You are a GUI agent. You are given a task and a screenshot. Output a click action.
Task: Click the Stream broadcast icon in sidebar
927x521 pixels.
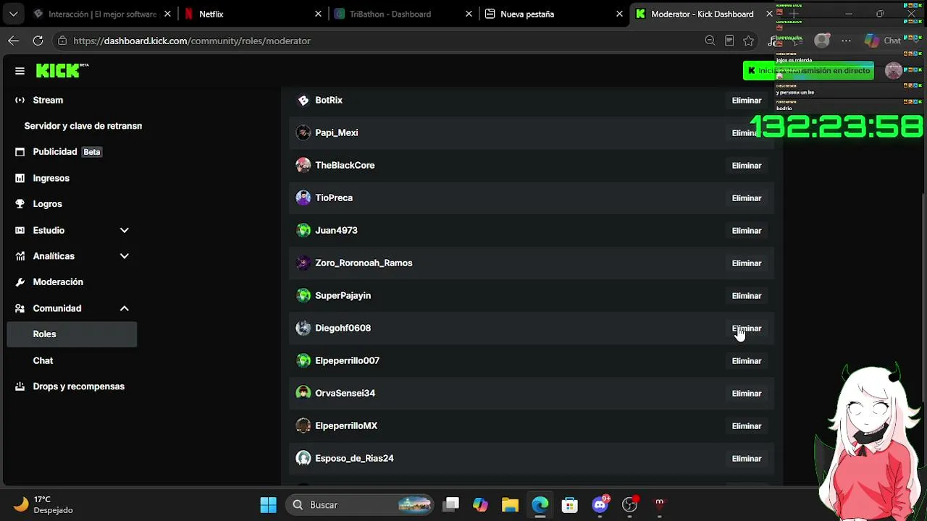point(20,100)
